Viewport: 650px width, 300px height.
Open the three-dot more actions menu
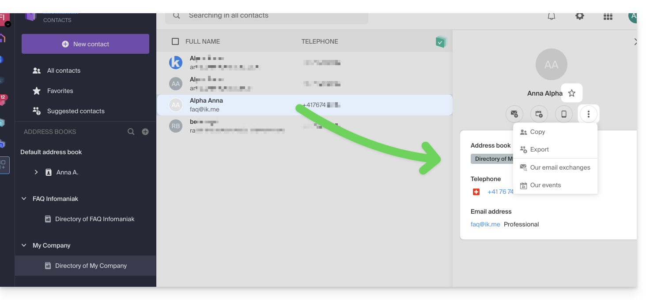point(589,114)
